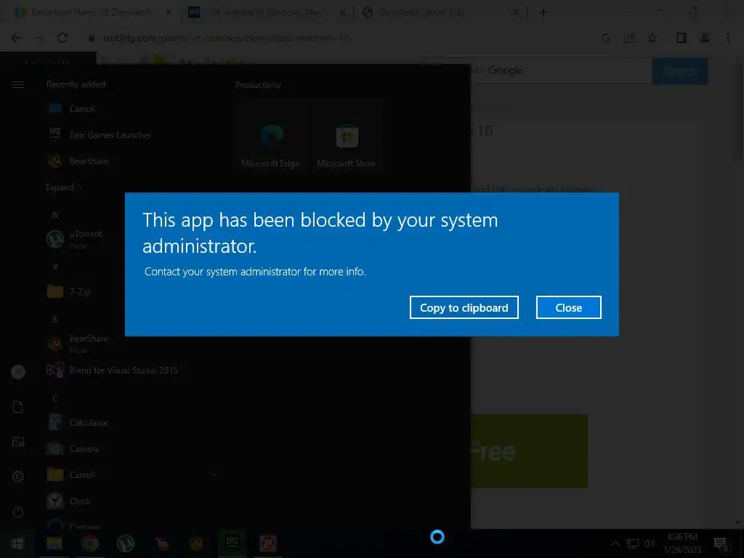This screenshot has width=744, height=558.
Task: Bookmark this page with star icon
Action: [652, 38]
